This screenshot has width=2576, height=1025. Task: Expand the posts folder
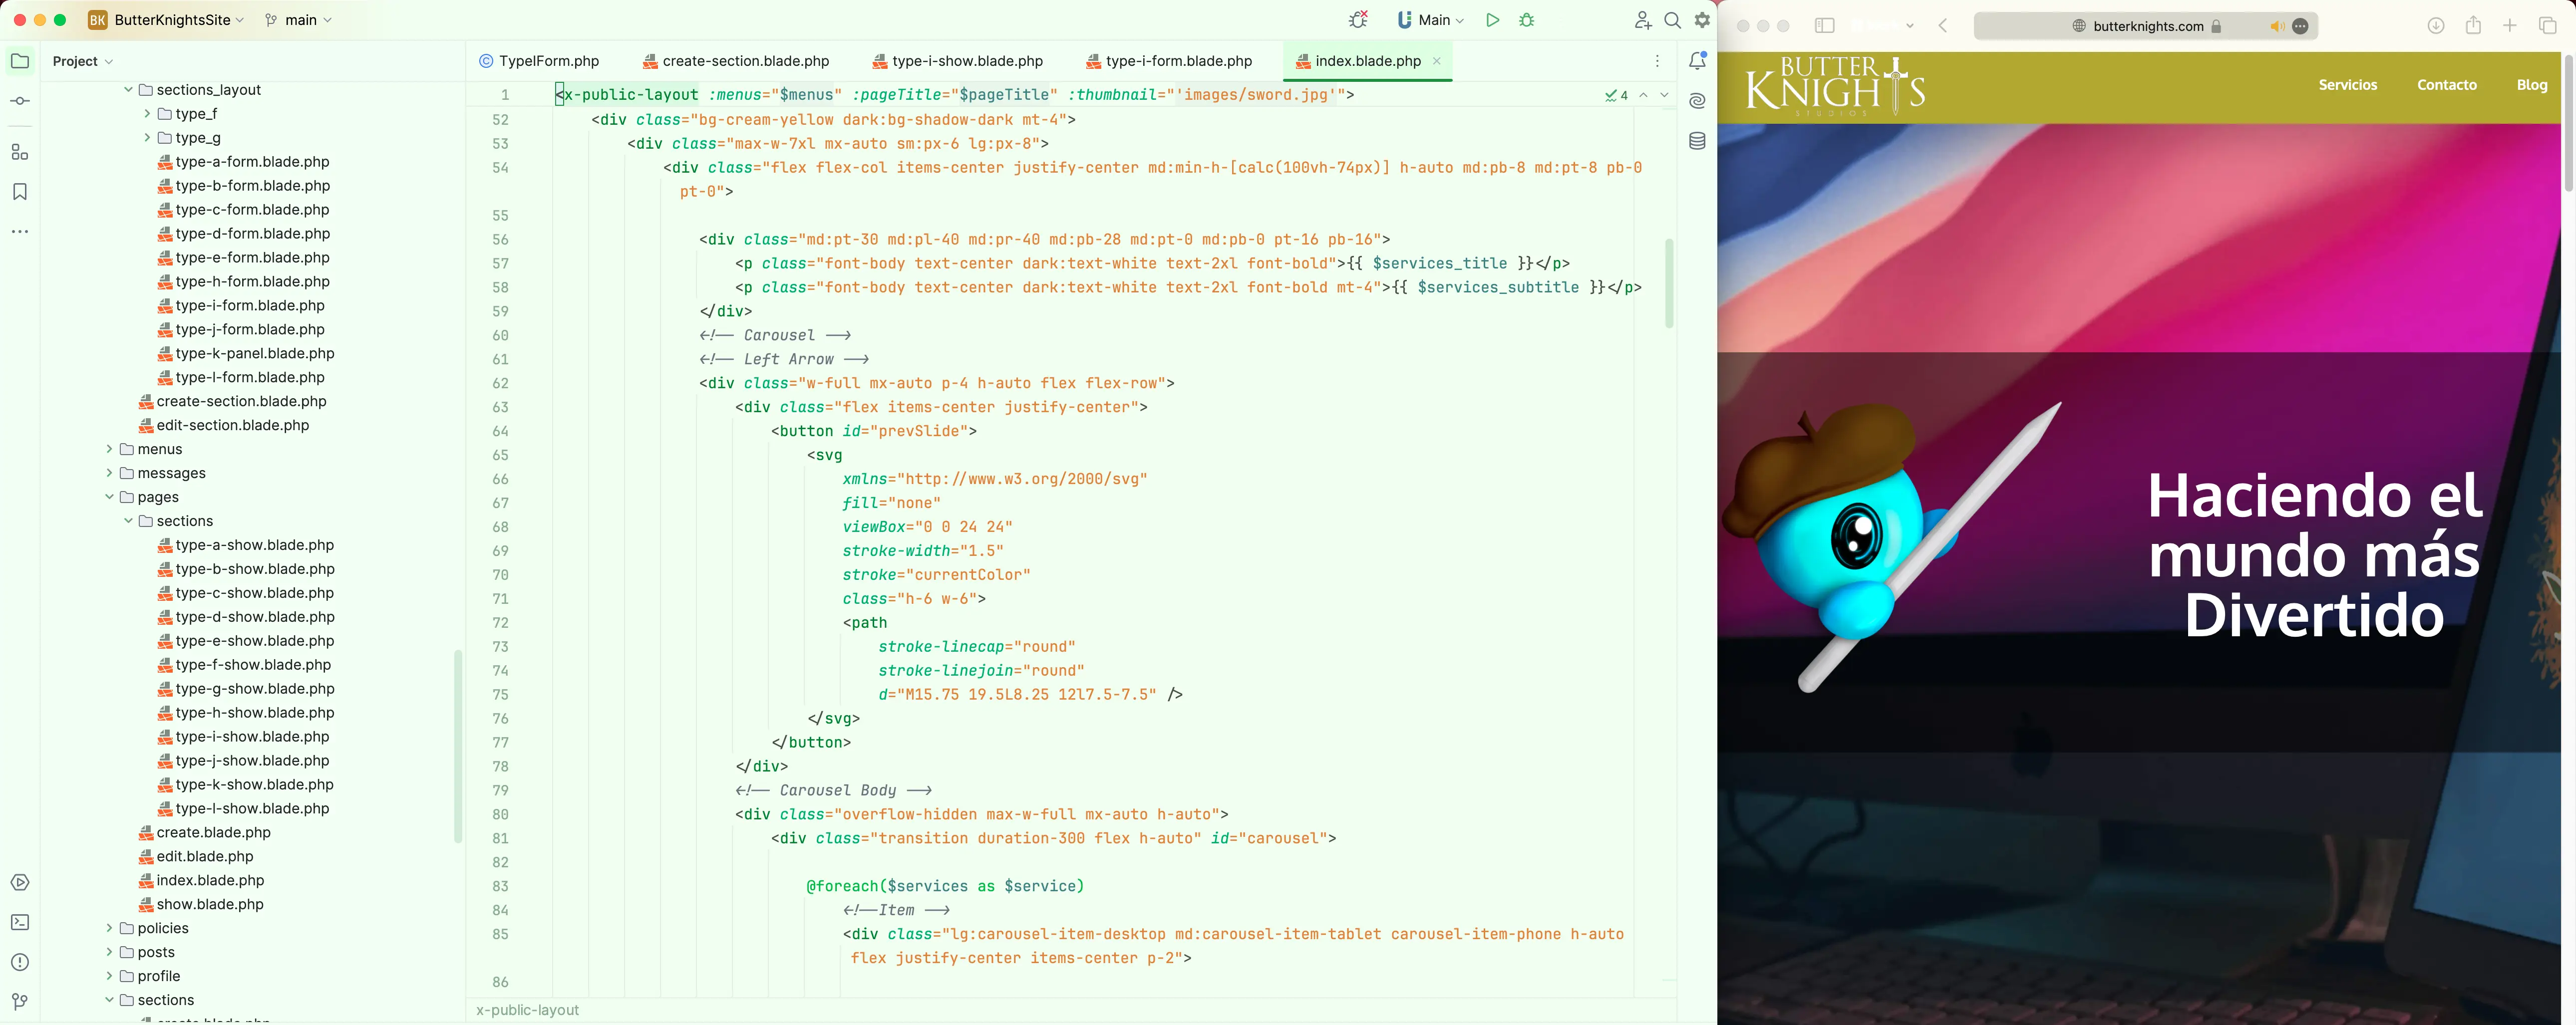point(109,952)
